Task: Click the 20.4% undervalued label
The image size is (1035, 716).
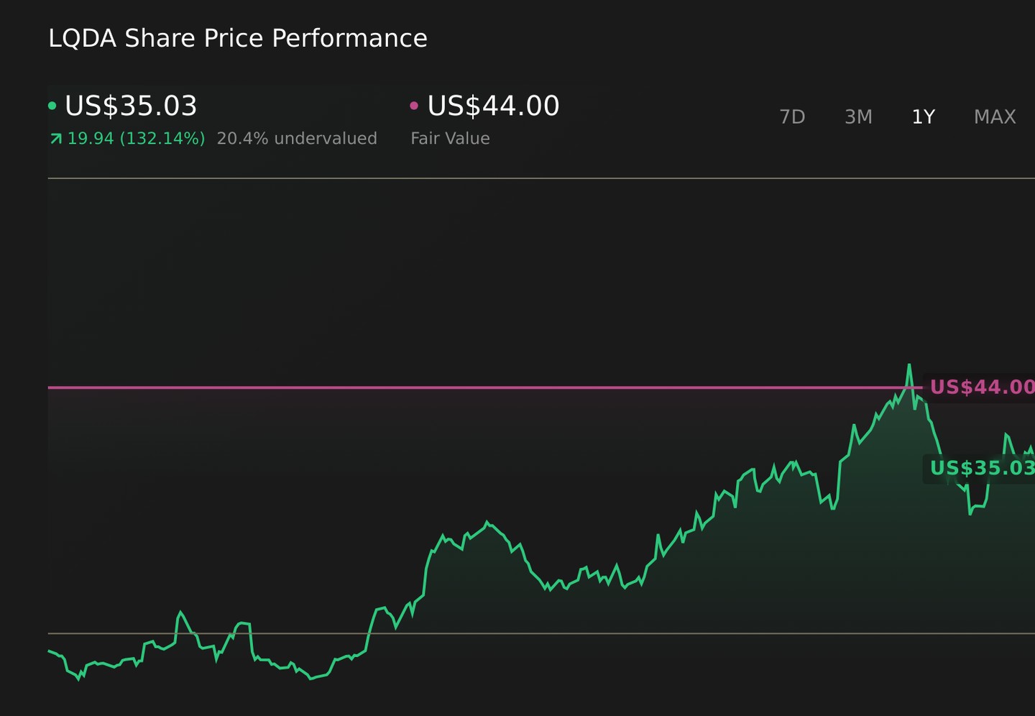Action: coord(297,139)
